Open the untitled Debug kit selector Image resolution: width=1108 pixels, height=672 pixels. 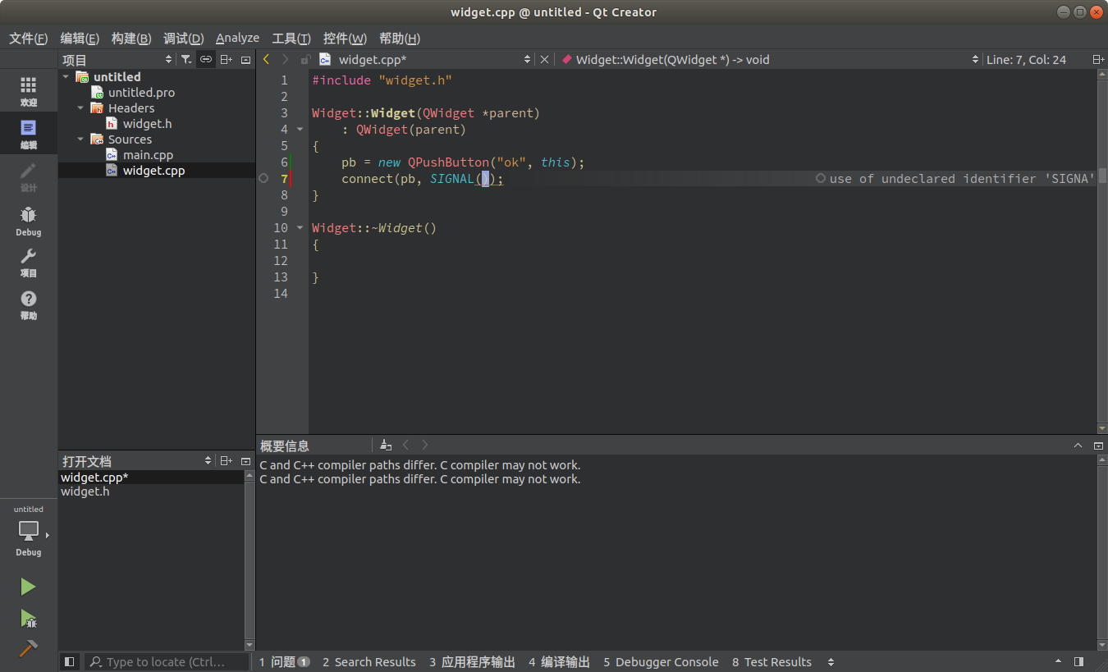coord(29,532)
